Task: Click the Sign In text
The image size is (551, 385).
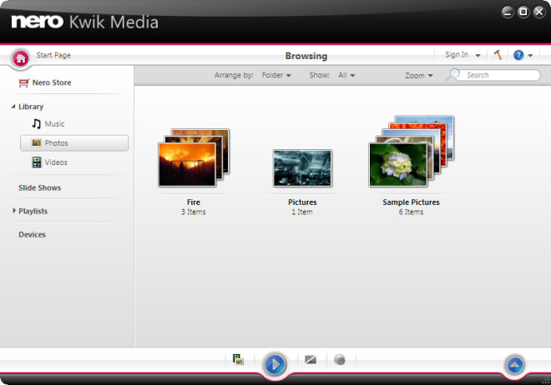Action: coord(457,55)
